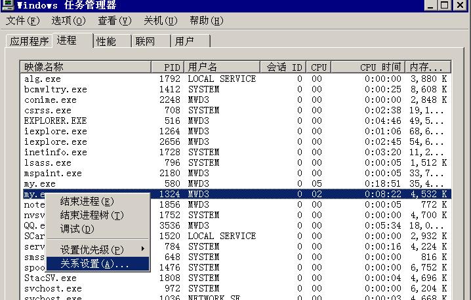Expand the 设置优先级(P) submenu

pos(92,250)
